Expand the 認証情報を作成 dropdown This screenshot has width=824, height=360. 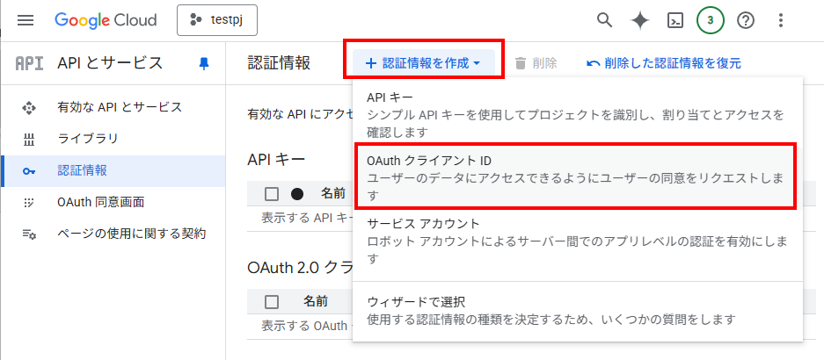tap(423, 63)
